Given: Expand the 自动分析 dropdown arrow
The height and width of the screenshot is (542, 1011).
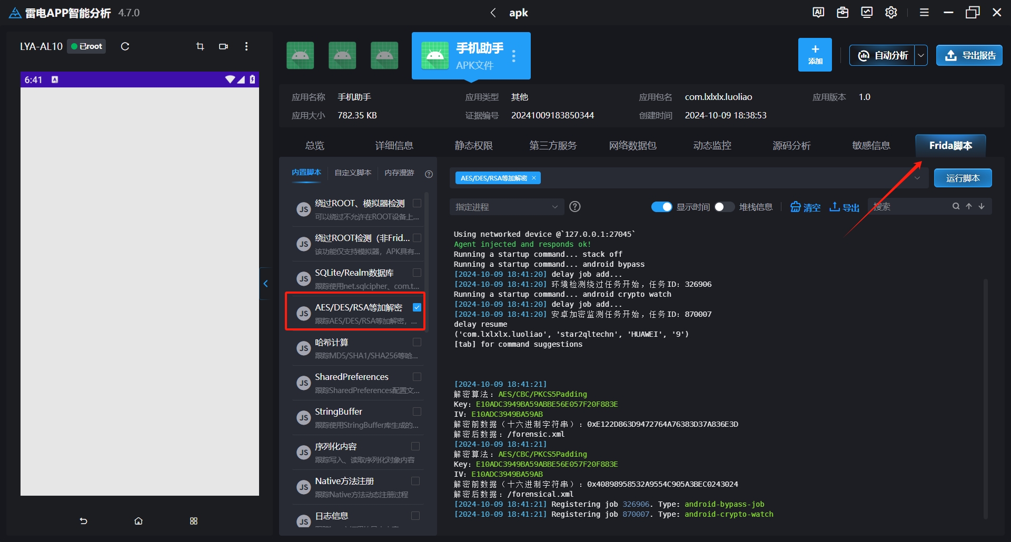Looking at the screenshot, I should pos(921,55).
